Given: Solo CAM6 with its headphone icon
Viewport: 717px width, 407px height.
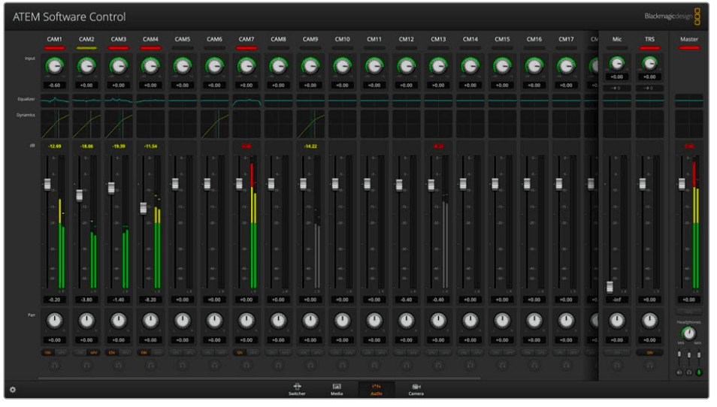Looking at the screenshot, I should 214,365.
